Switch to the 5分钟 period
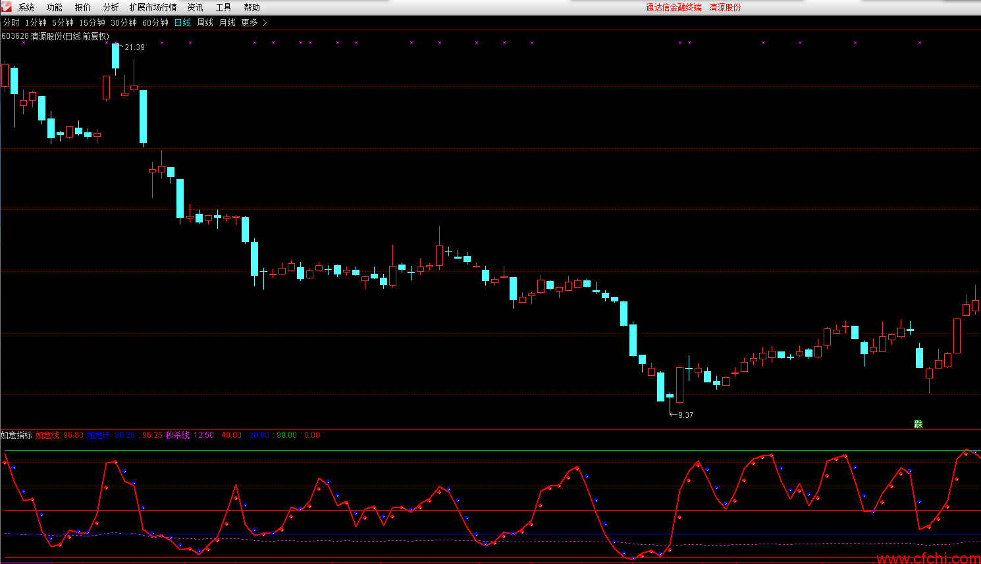The image size is (981, 564). (x=63, y=23)
